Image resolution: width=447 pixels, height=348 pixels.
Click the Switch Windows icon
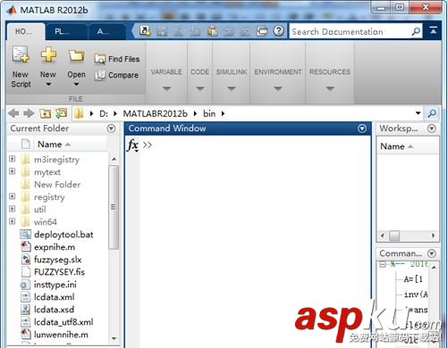click(262, 31)
